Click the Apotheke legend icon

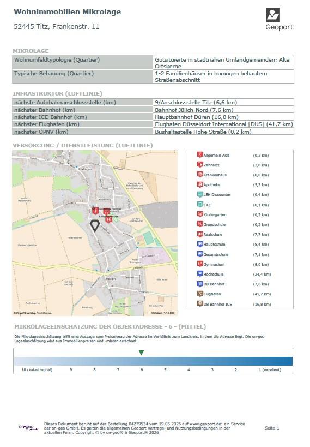pyautogui.click(x=200, y=184)
